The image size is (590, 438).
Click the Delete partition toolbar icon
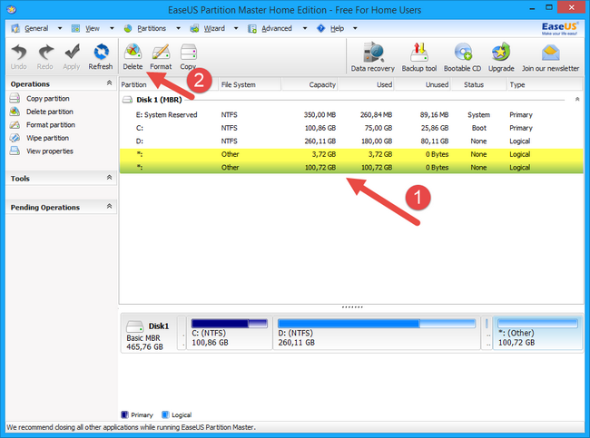(x=133, y=55)
